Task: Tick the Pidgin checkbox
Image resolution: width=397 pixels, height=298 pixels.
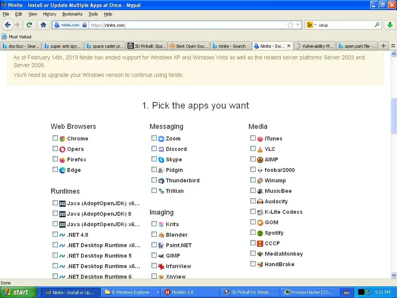Action: pyautogui.click(x=154, y=169)
